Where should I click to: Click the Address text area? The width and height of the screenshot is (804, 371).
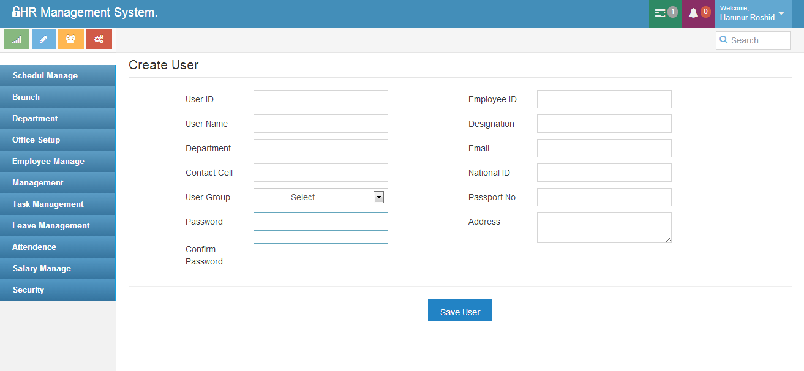(x=604, y=227)
